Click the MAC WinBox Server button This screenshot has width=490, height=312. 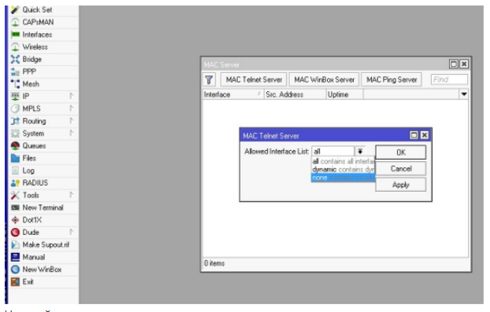(x=324, y=80)
